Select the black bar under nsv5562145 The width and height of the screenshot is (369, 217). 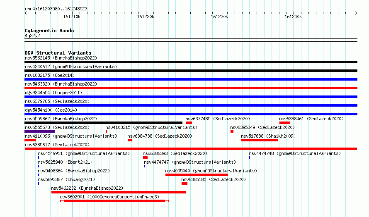tap(191, 62)
